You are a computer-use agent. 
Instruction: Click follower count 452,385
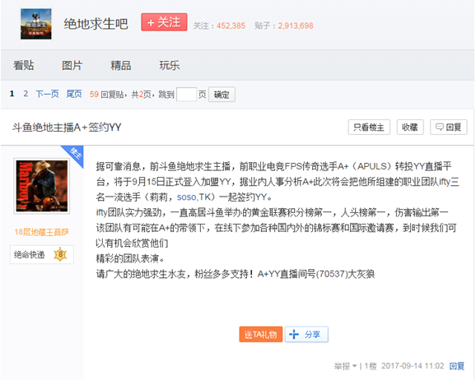[231, 26]
